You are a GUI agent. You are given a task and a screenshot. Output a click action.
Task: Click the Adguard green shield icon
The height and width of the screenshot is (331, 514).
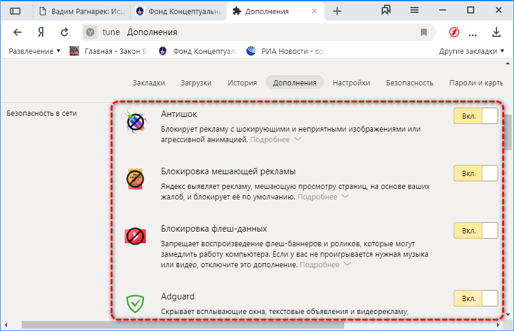click(135, 304)
